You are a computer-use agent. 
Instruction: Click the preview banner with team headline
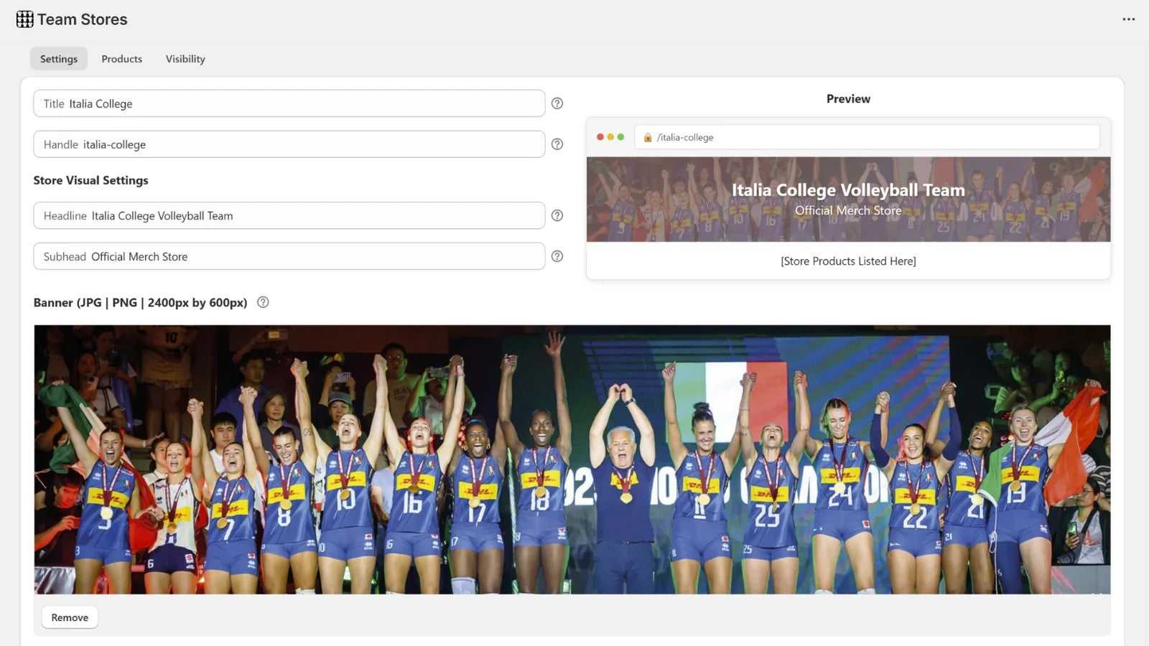point(849,200)
